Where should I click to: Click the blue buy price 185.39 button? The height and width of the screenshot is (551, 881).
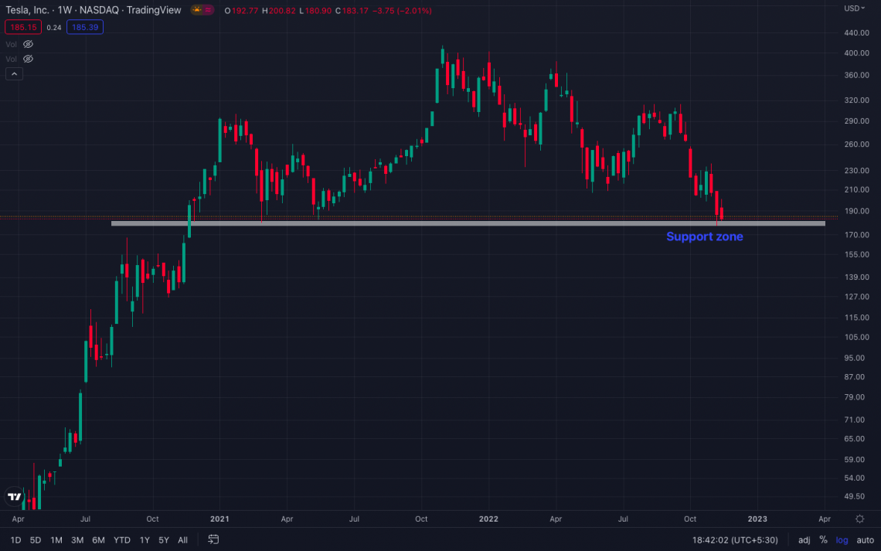pyautogui.click(x=85, y=27)
